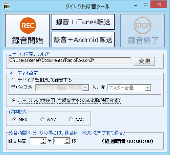Open the app icon in the title bar
The width and height of the screenshot is (170, 155).
7,6
